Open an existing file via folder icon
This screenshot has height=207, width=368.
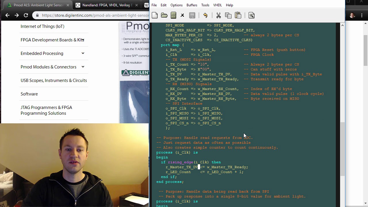pyautogui.click(x=164, y=16)
